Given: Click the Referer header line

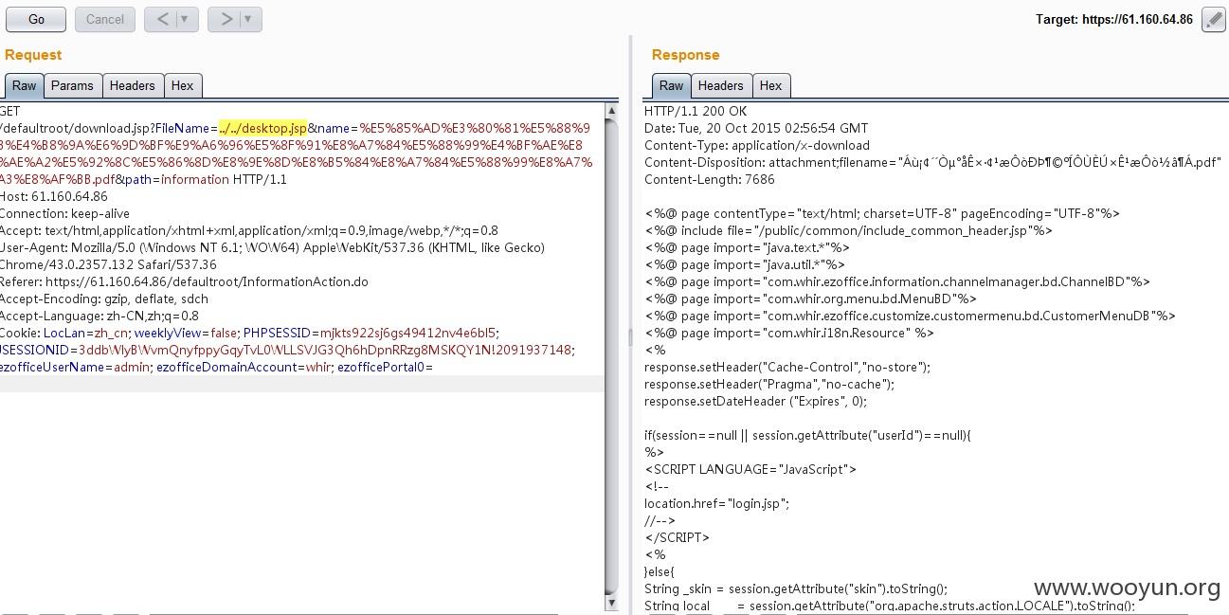Looking at the screenshot, I should click(x=184, y=281).
